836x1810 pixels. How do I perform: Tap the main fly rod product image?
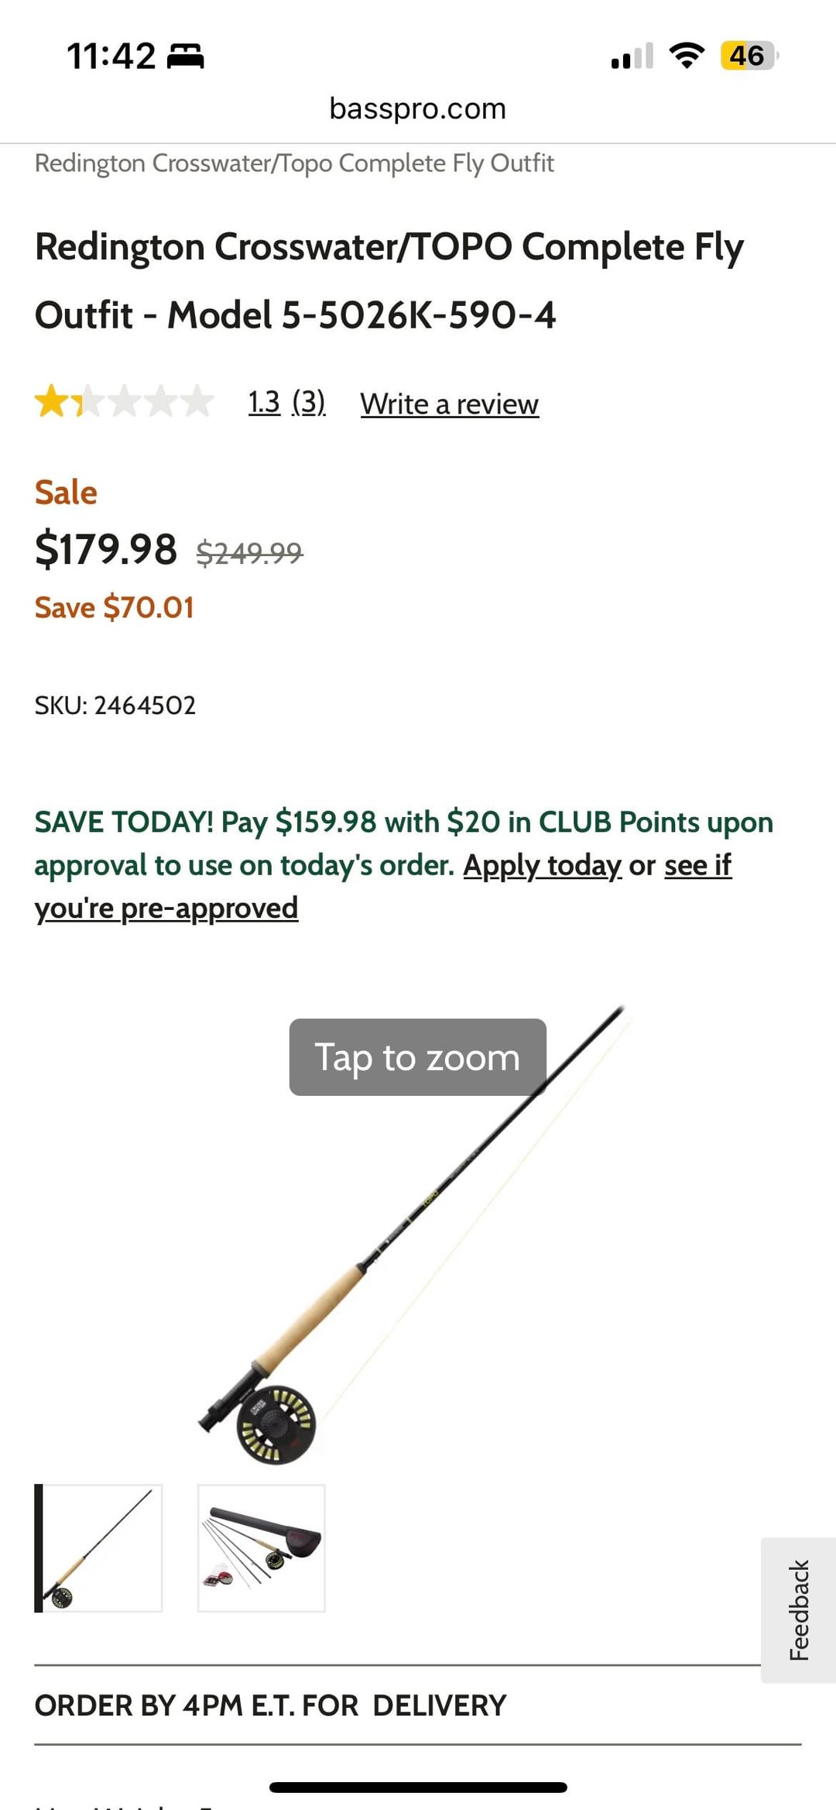pyautogui.click(x=433, y=1239)
